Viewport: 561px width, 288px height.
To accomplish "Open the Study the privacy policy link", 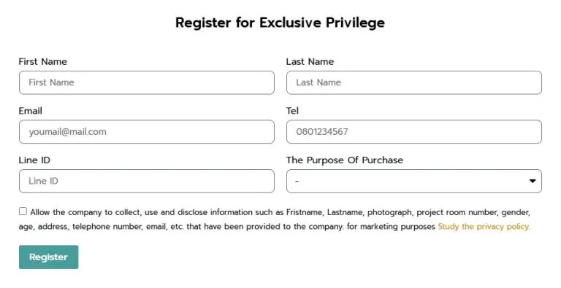I will click(x=484, y=227).
